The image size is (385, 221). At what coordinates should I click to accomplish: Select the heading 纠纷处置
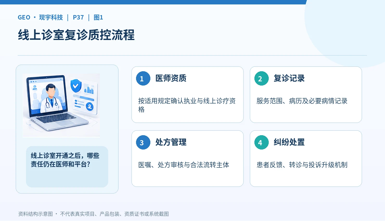(289, 142)
